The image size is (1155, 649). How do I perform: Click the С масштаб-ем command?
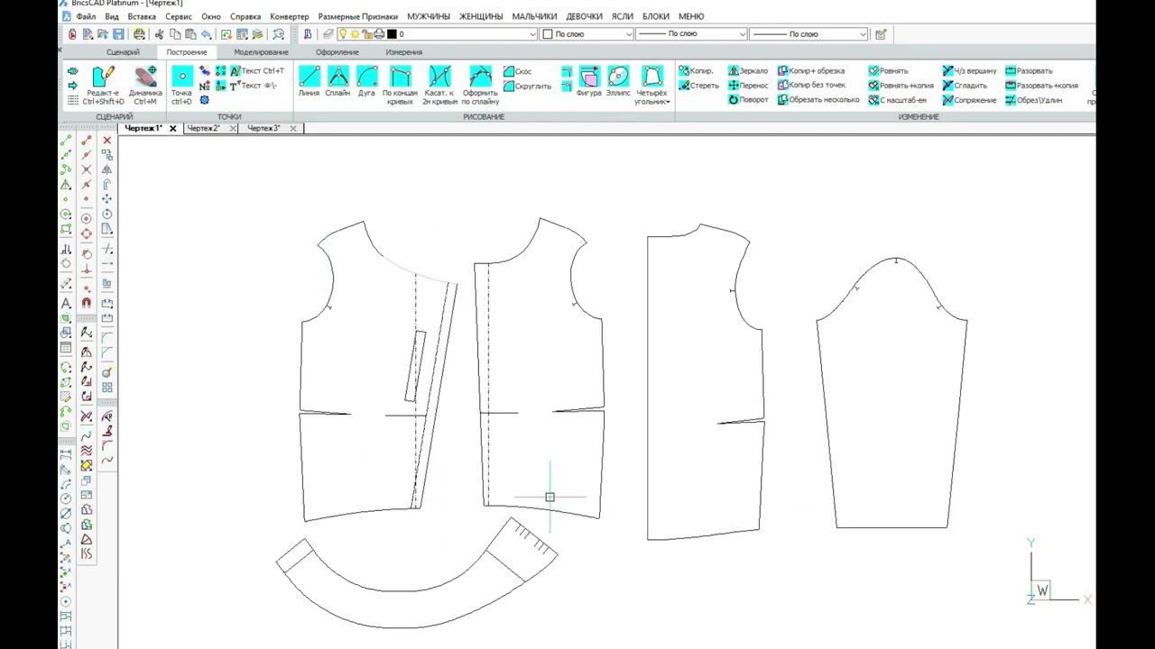tap(898, 100)
